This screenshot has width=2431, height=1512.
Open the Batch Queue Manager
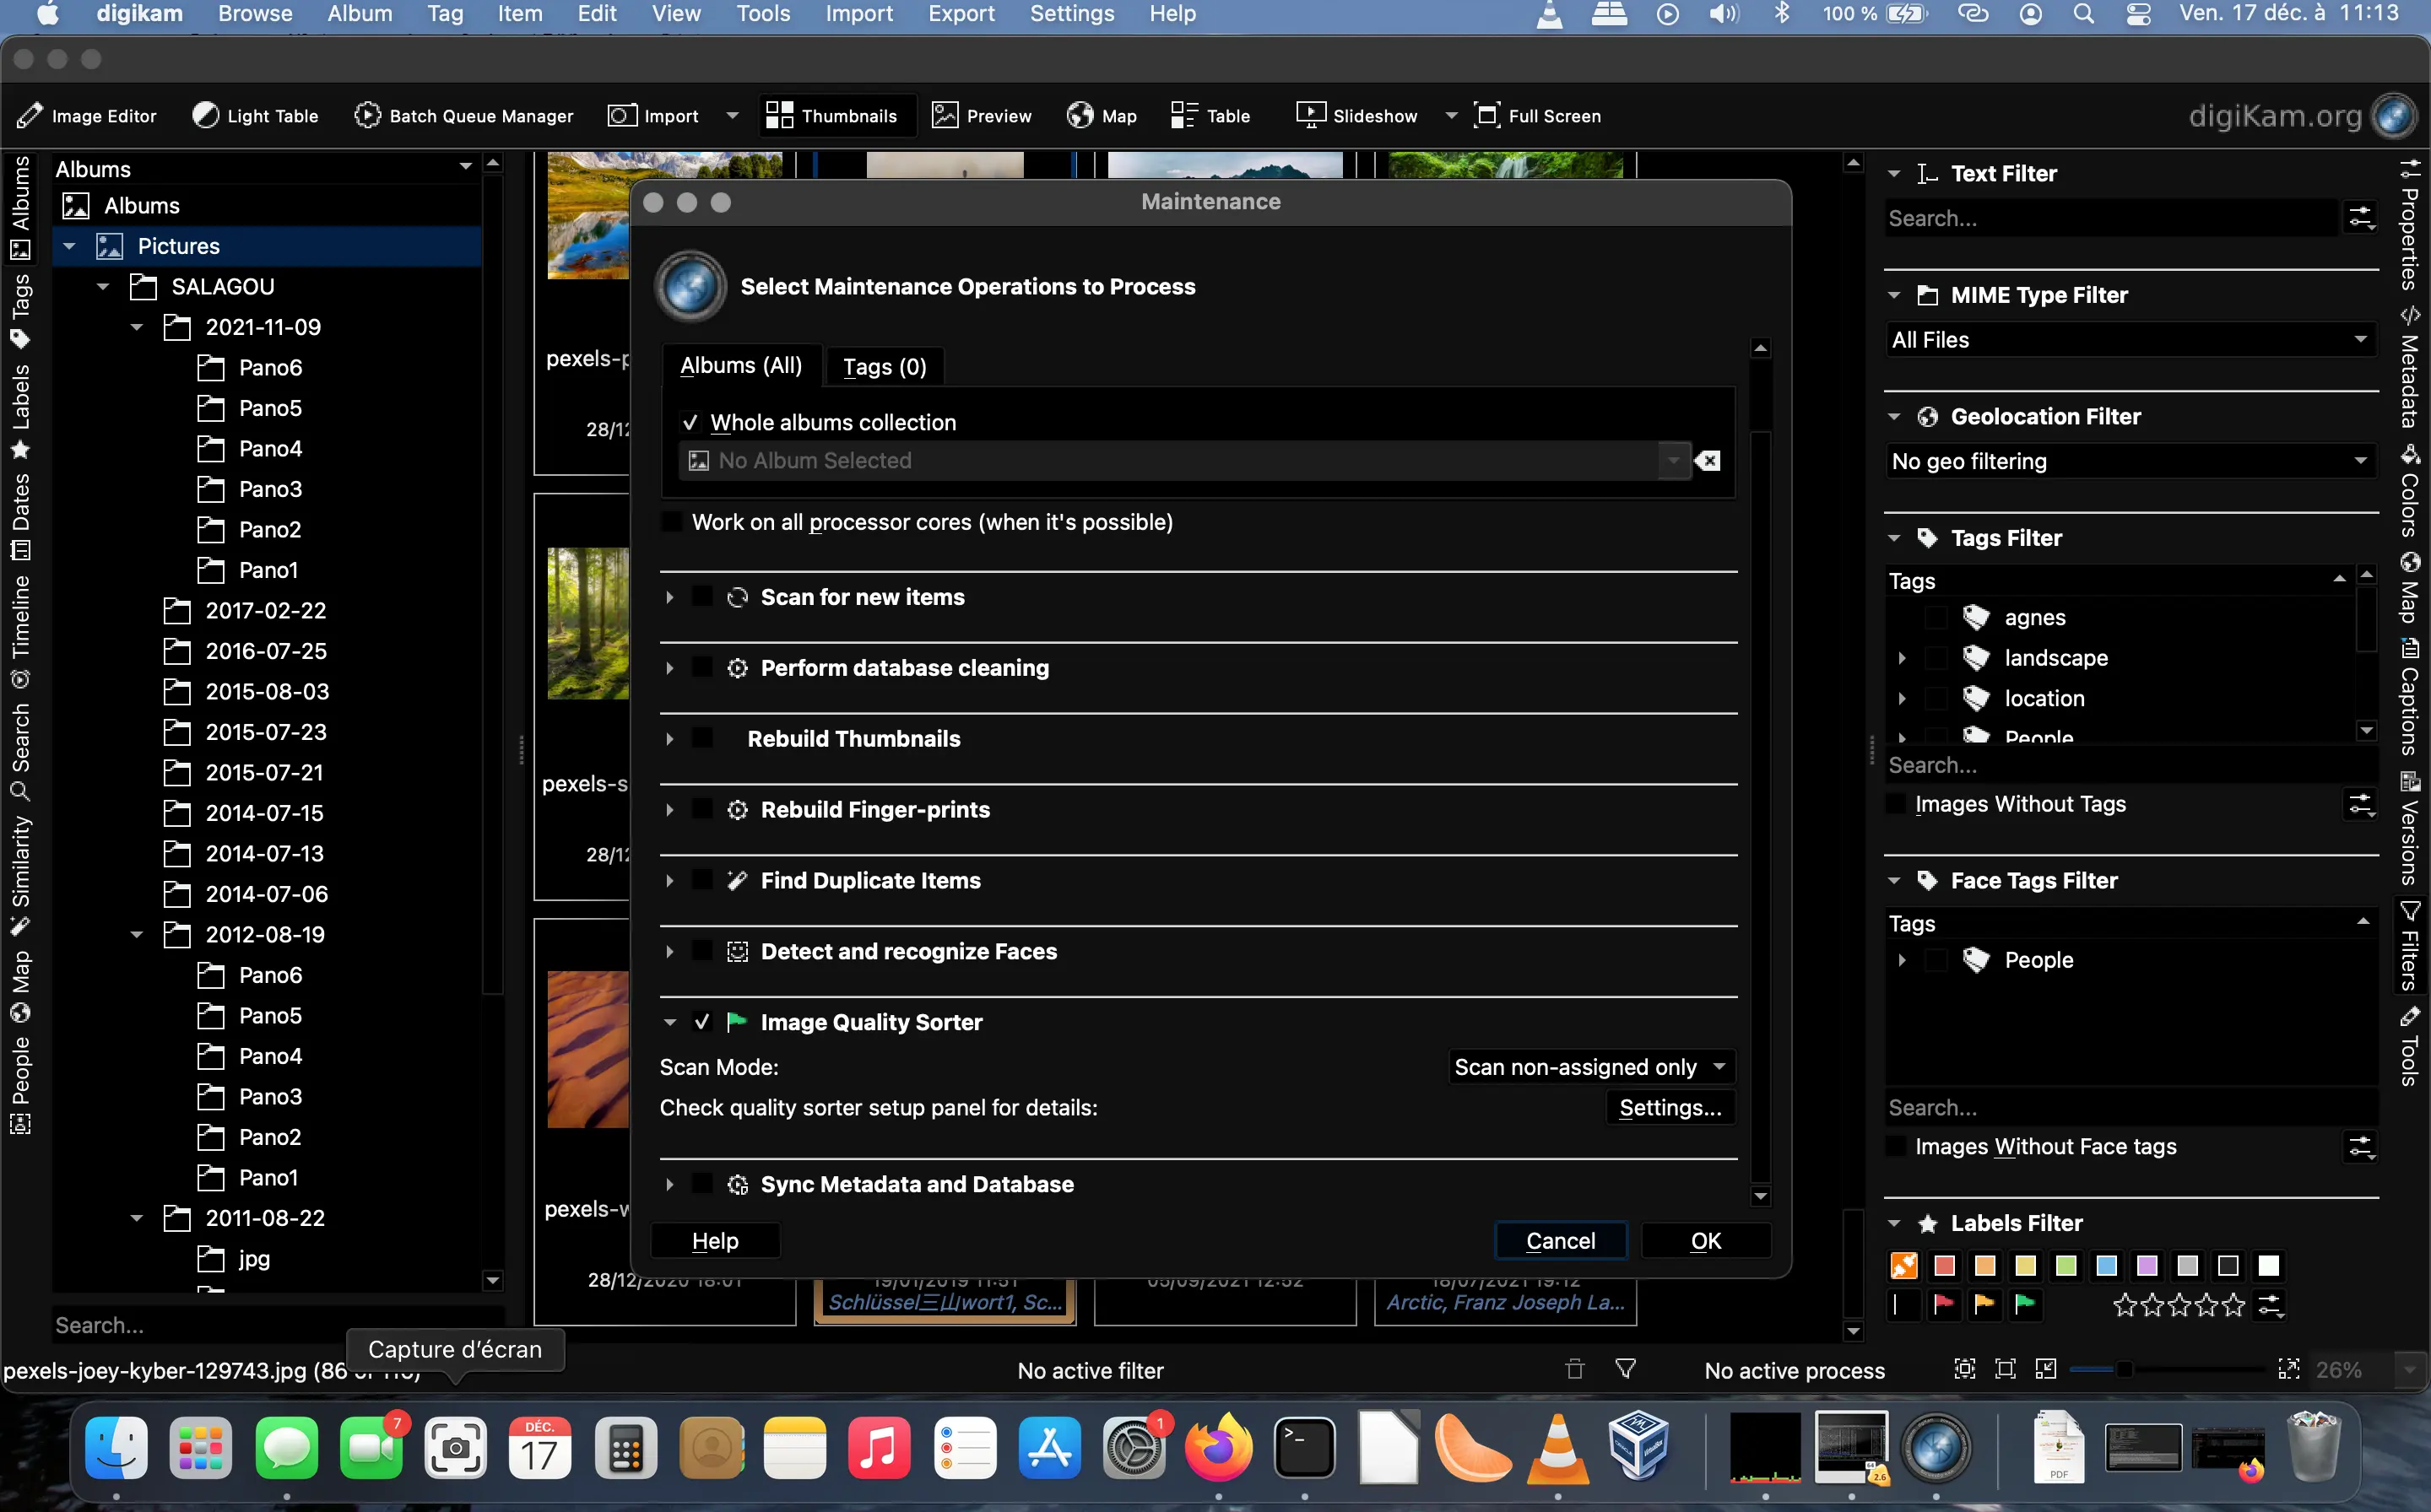point(463,115)
